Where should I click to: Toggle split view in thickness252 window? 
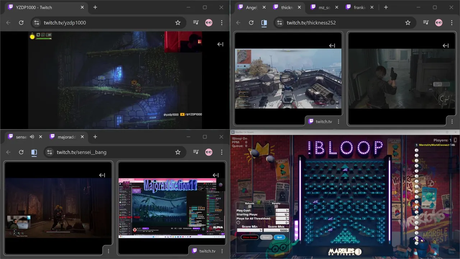coord(264,23)
